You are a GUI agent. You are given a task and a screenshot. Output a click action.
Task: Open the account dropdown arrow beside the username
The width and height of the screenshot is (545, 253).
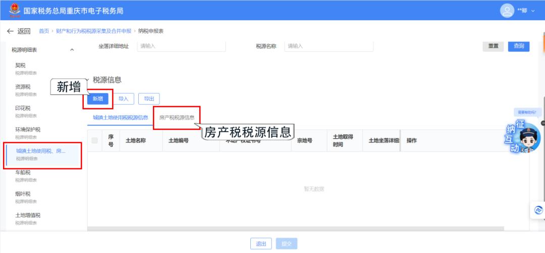point(533,11)
